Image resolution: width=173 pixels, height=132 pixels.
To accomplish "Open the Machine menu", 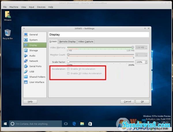I will point(14,7).
